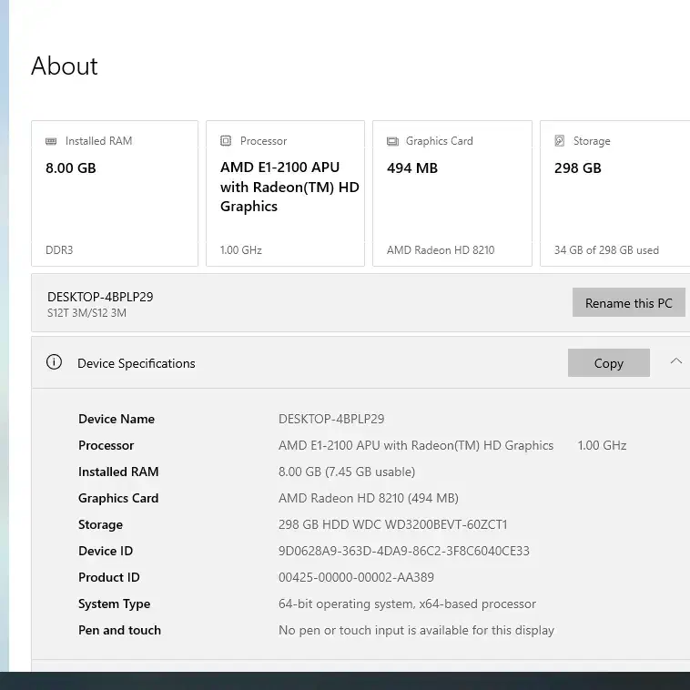Select the Product ID value text
Screen dimensions: 690x690
click(356, 577)
